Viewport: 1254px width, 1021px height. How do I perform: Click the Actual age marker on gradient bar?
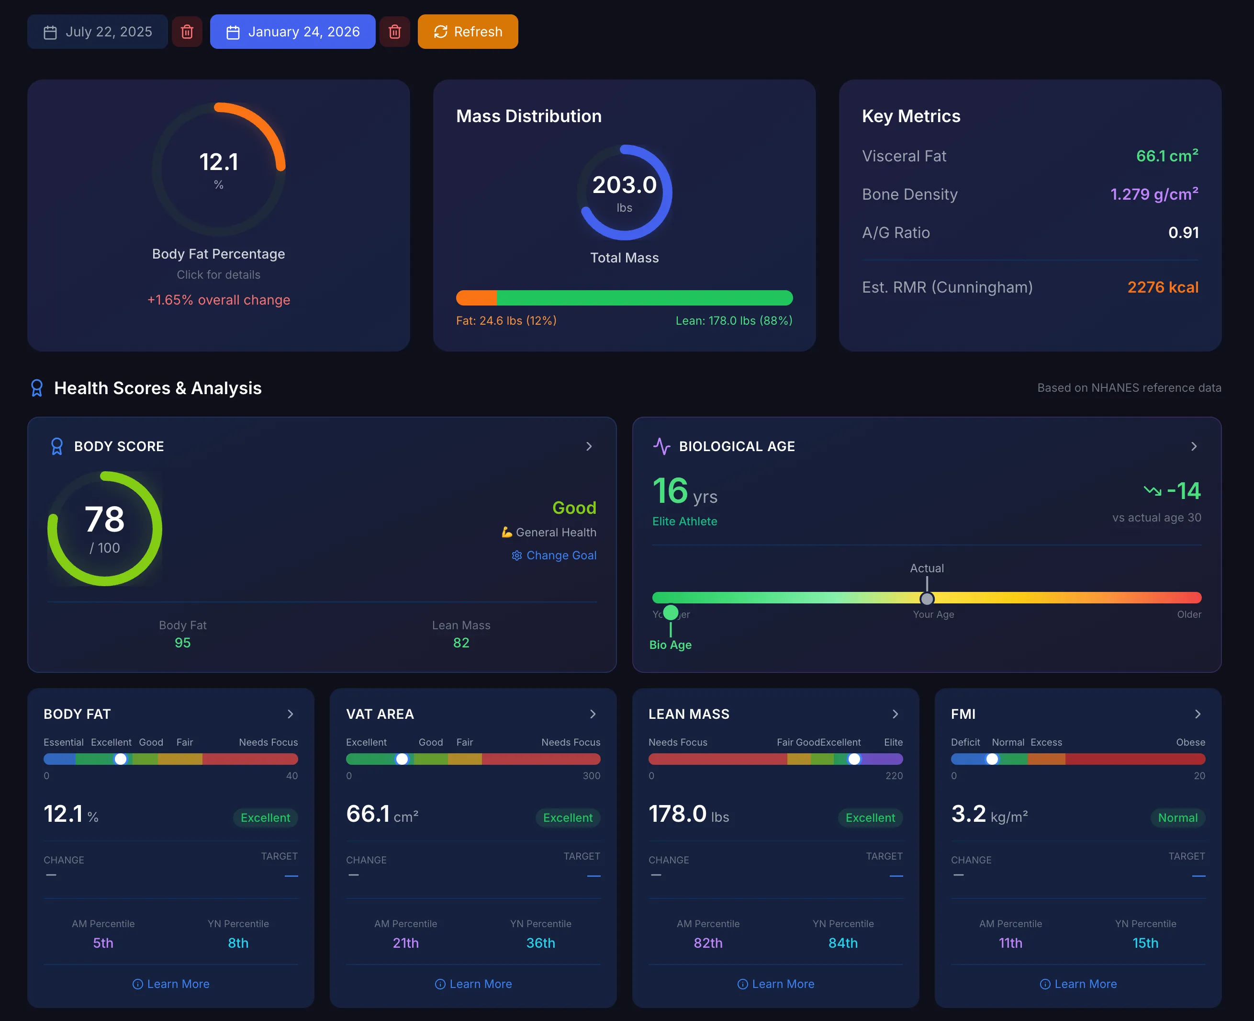(x=927, y=599)
